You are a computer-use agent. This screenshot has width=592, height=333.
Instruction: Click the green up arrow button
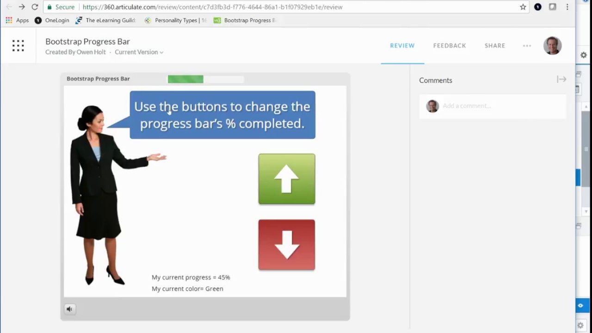pyautogui.click(x=287, y=179)
